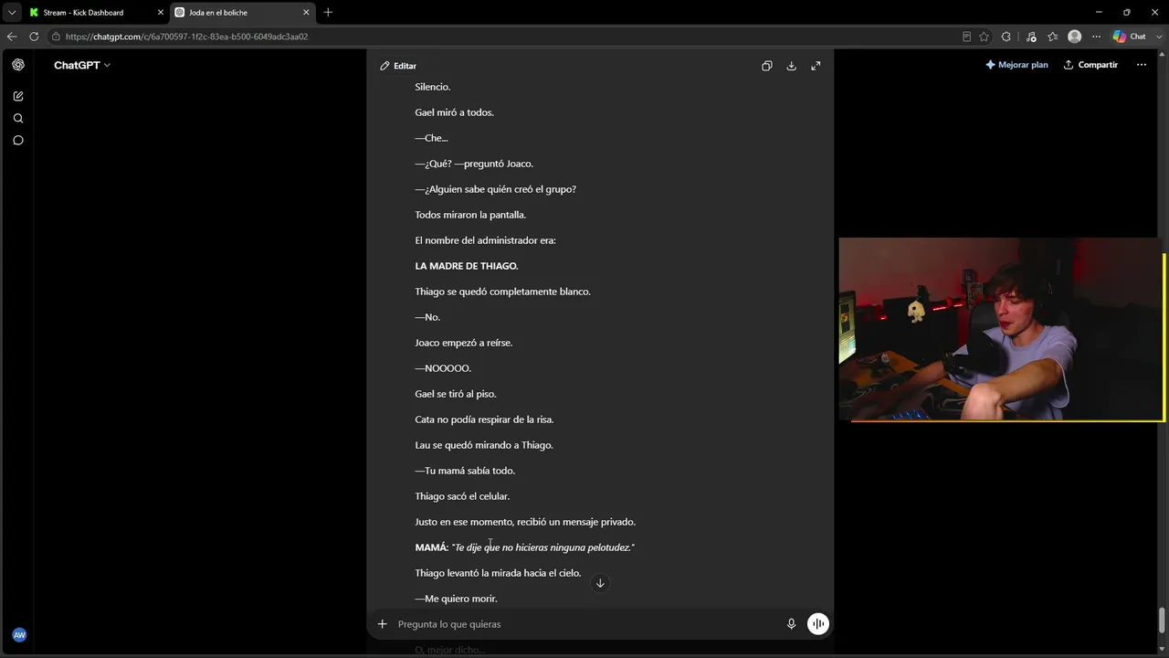
Task: Click the line —NOOOOO.
Action: [443, 368]
